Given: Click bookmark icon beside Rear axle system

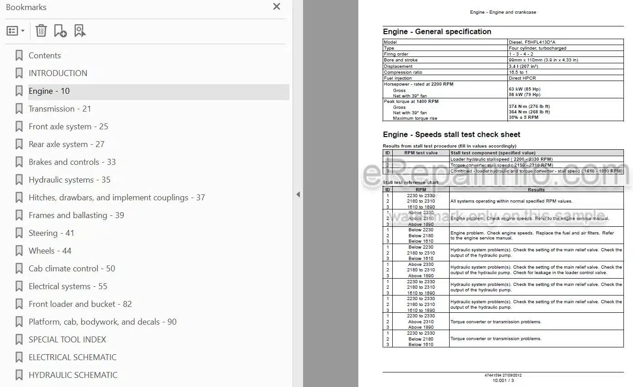Looking at the screenshot, I should click(19, 144).
